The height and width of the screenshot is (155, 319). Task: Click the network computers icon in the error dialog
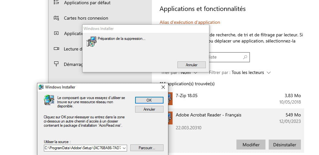pyautogui.click(x=49, y=100)
